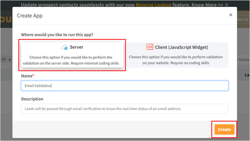
Task: Click the Server option description text
Action: 71,60
